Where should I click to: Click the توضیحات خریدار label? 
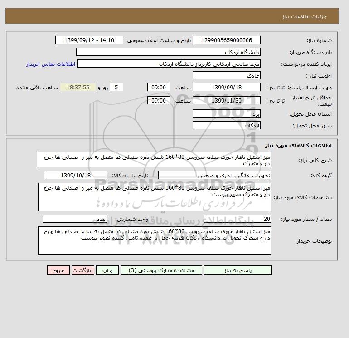pos(314,241)
